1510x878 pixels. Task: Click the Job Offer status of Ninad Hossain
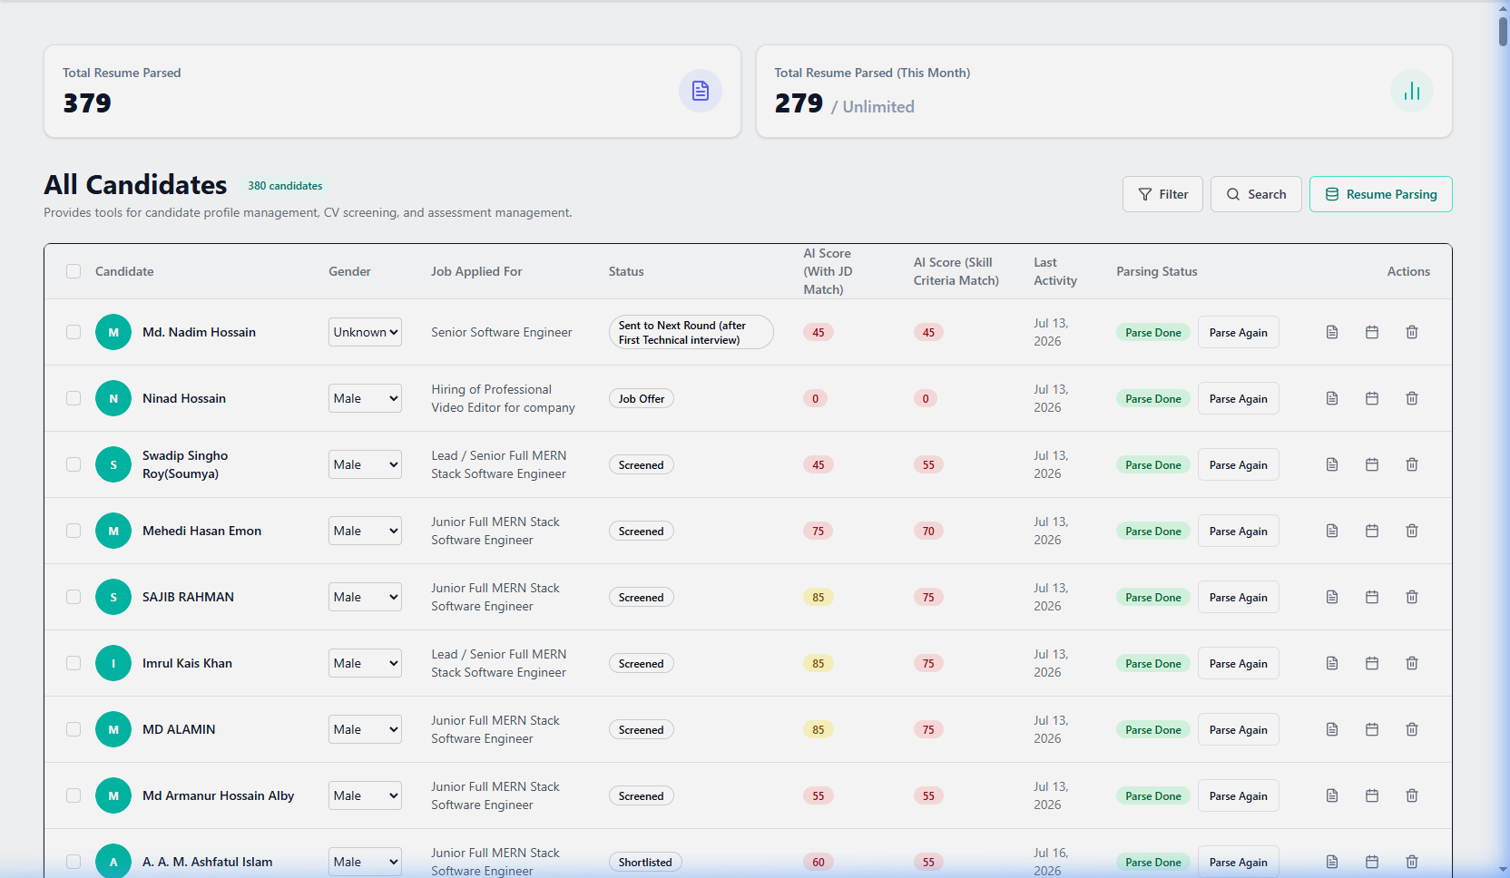[x=642, y=398]
